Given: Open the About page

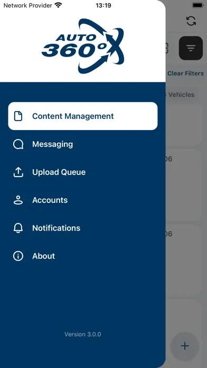Looking at the screenshot, I should [x=83, y=256].
